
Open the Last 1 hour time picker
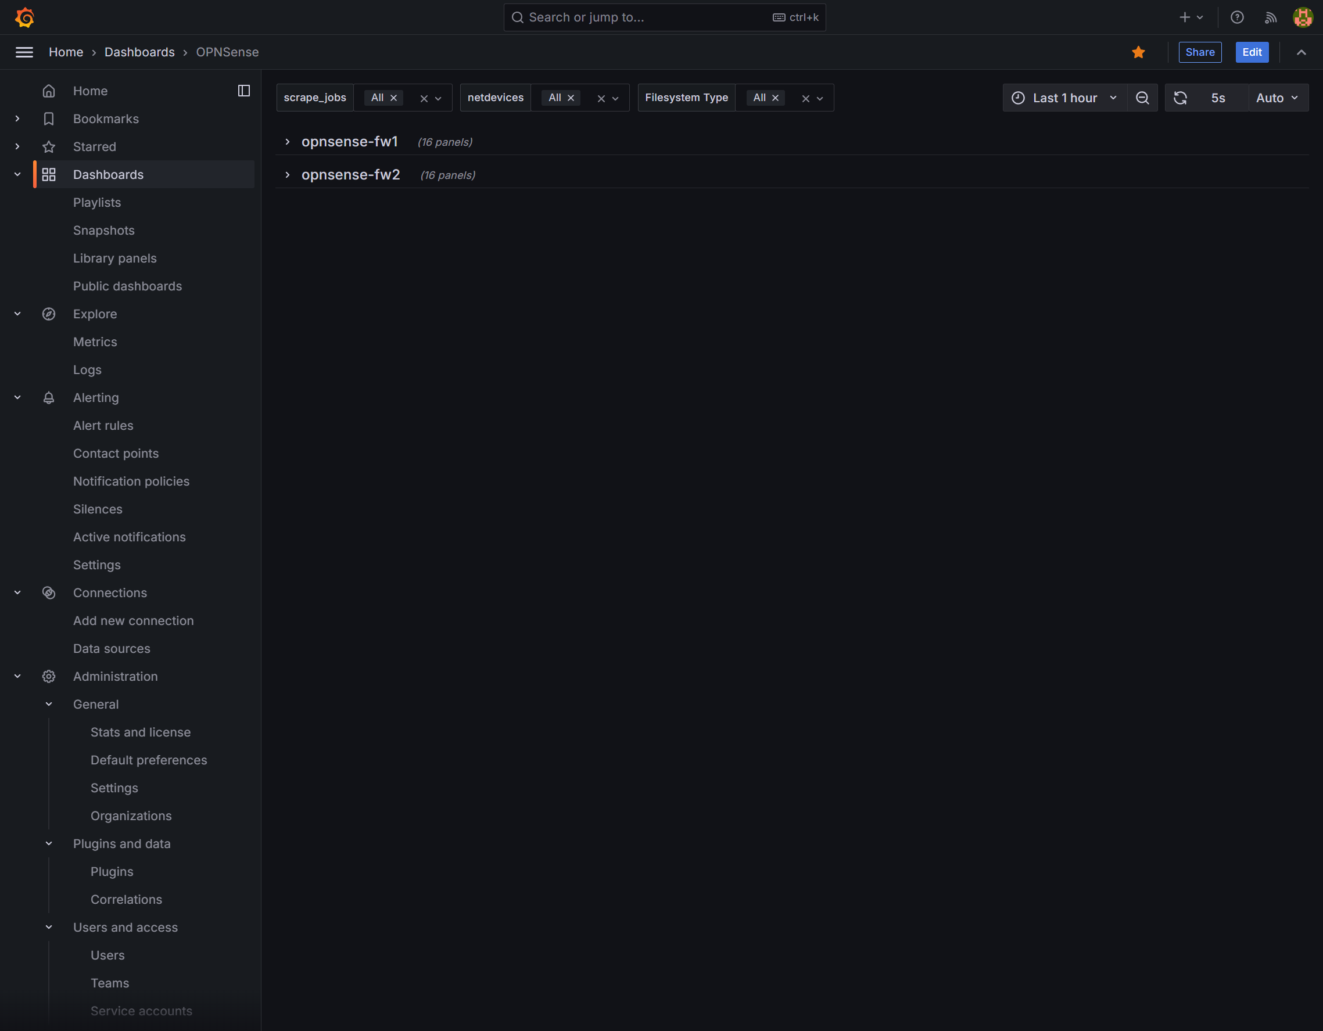pos(1064,98)
